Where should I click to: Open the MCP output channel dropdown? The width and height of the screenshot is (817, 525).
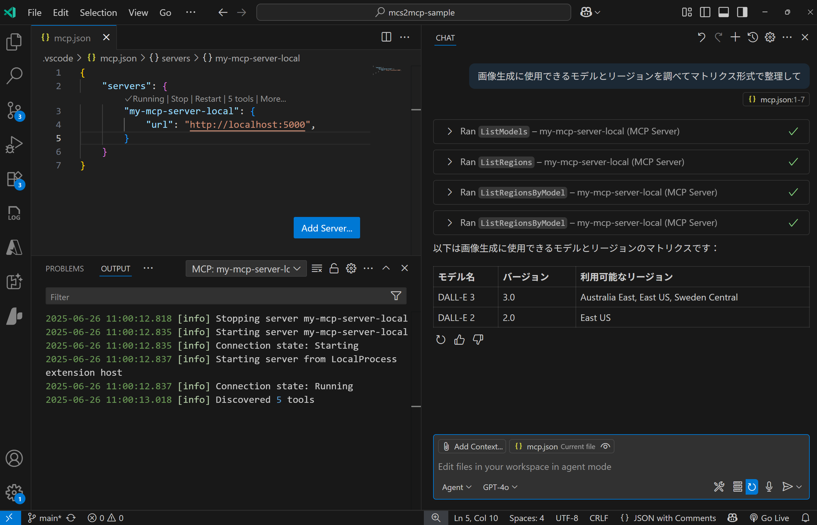(246, 269)
